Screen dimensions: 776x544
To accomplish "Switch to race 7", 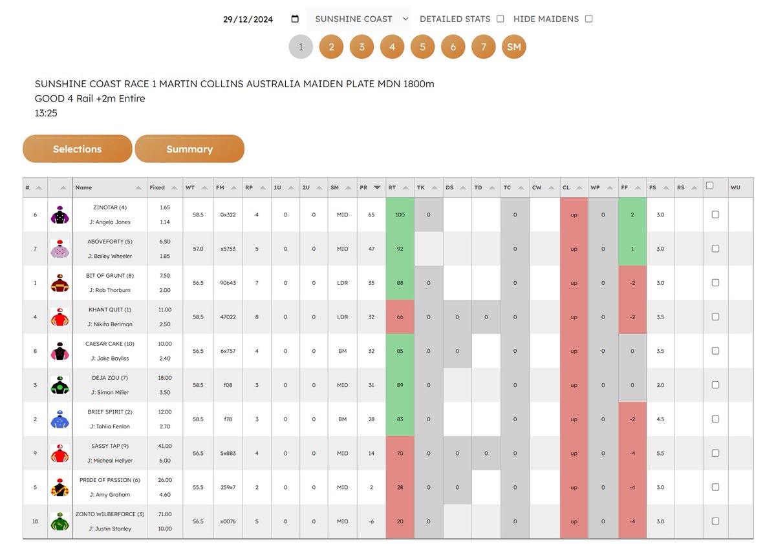I will click(x=483, y=47).
